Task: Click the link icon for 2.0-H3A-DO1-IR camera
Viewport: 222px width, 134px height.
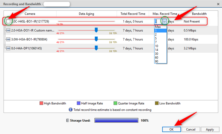Action: [8, 30]
